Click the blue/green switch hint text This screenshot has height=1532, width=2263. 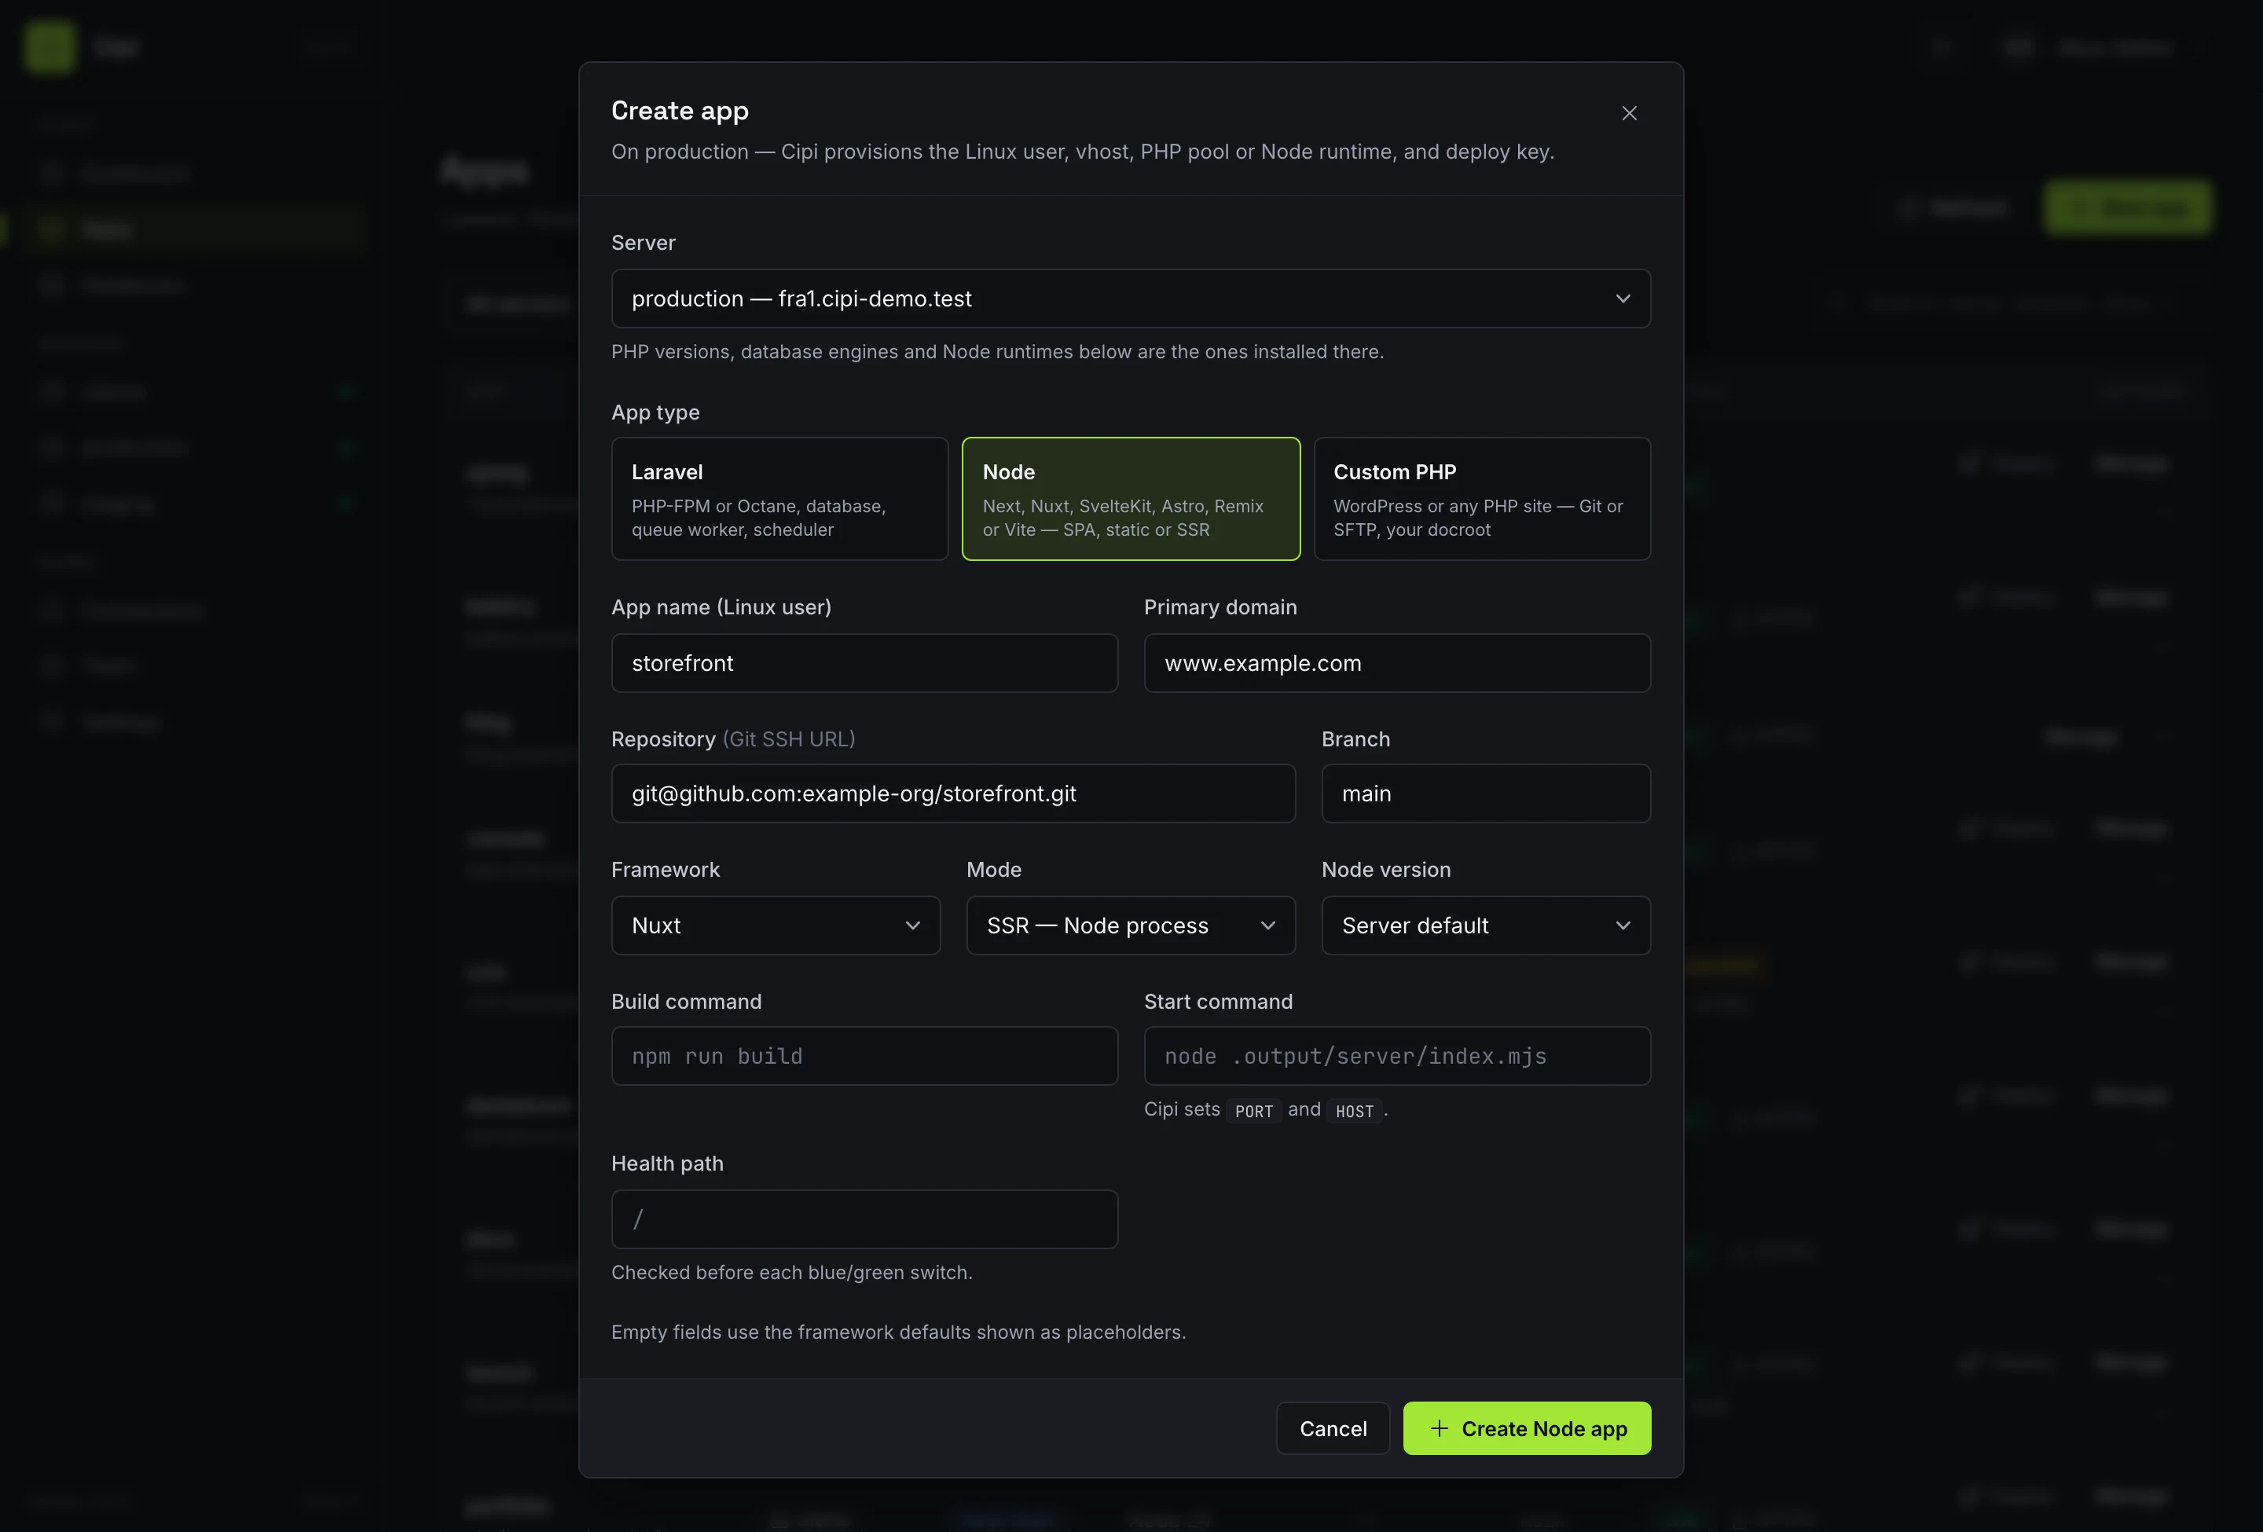[792, 1272]
